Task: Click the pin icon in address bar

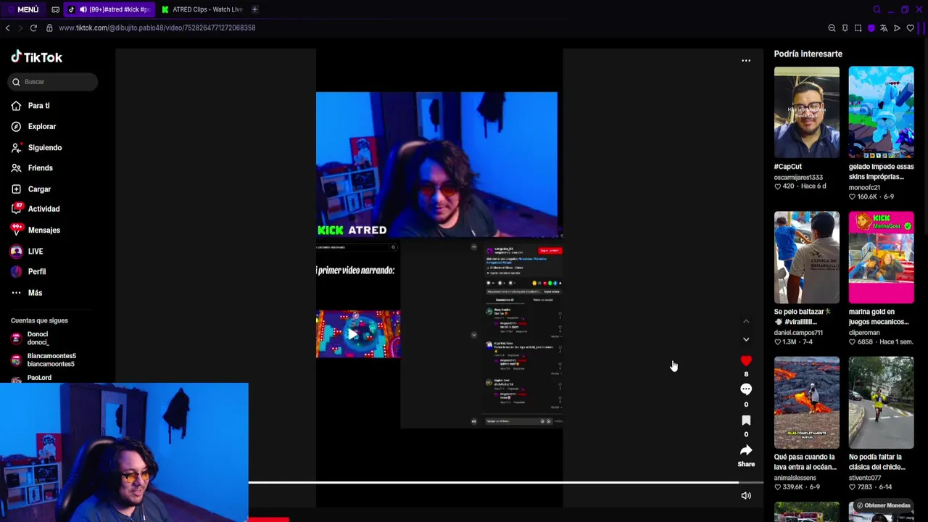Action: 845,28
